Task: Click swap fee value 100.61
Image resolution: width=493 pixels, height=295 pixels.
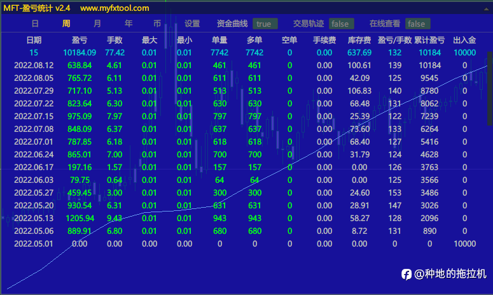Action: [x=359, y=66]
